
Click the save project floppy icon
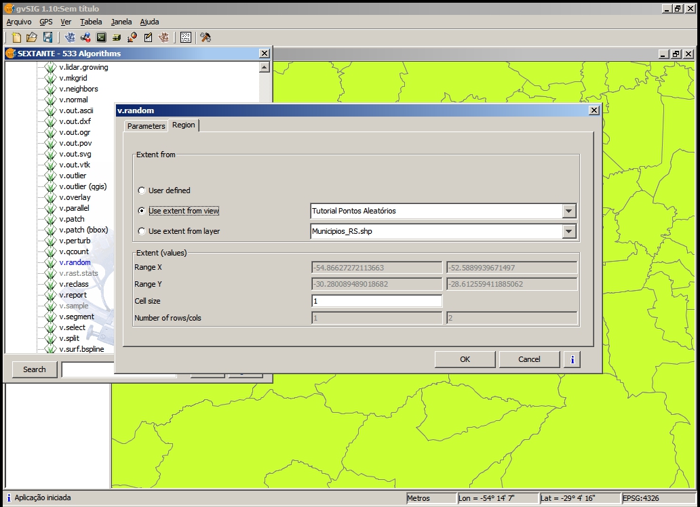click(47, 37)
